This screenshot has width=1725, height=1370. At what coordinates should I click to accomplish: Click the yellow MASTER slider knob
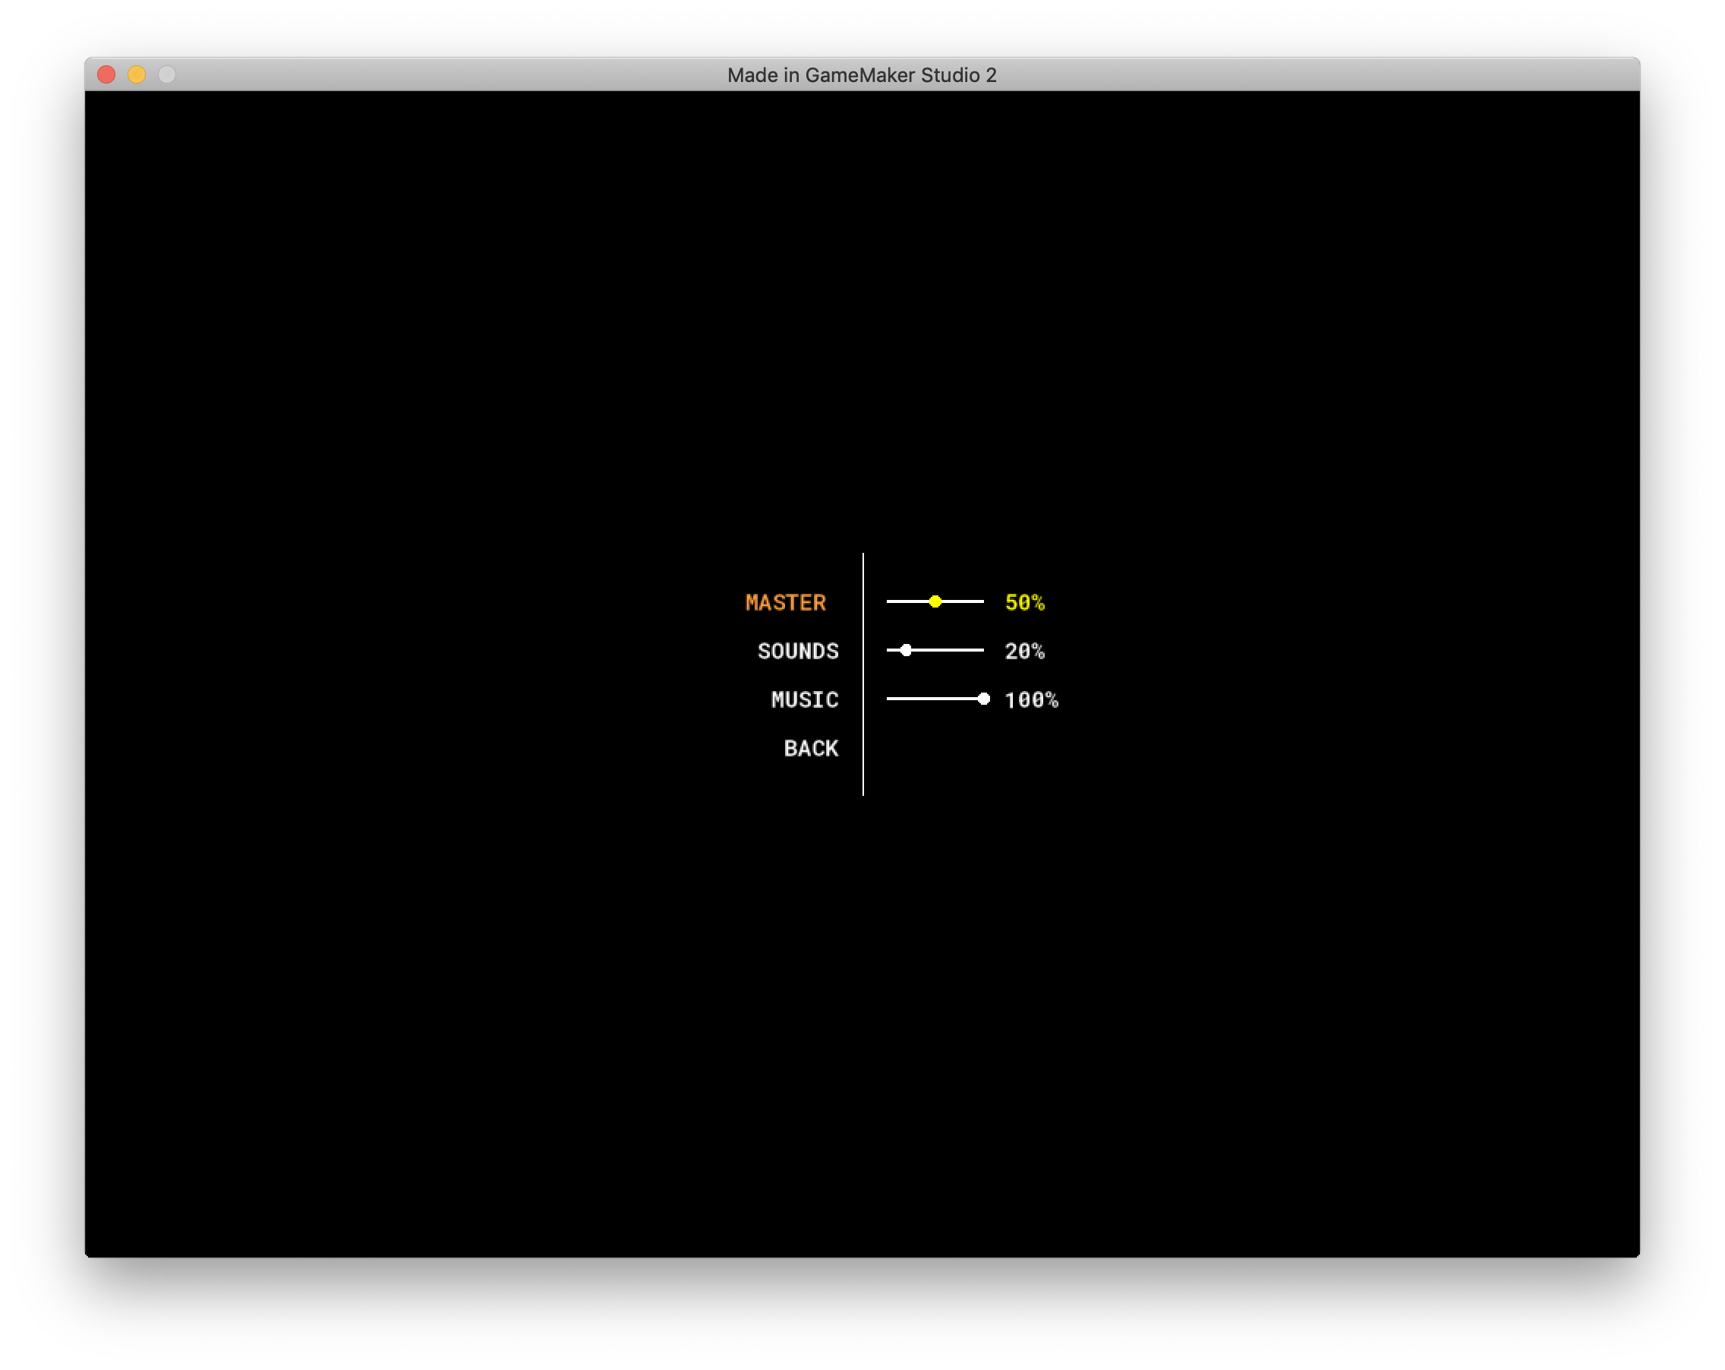(935, 601)
